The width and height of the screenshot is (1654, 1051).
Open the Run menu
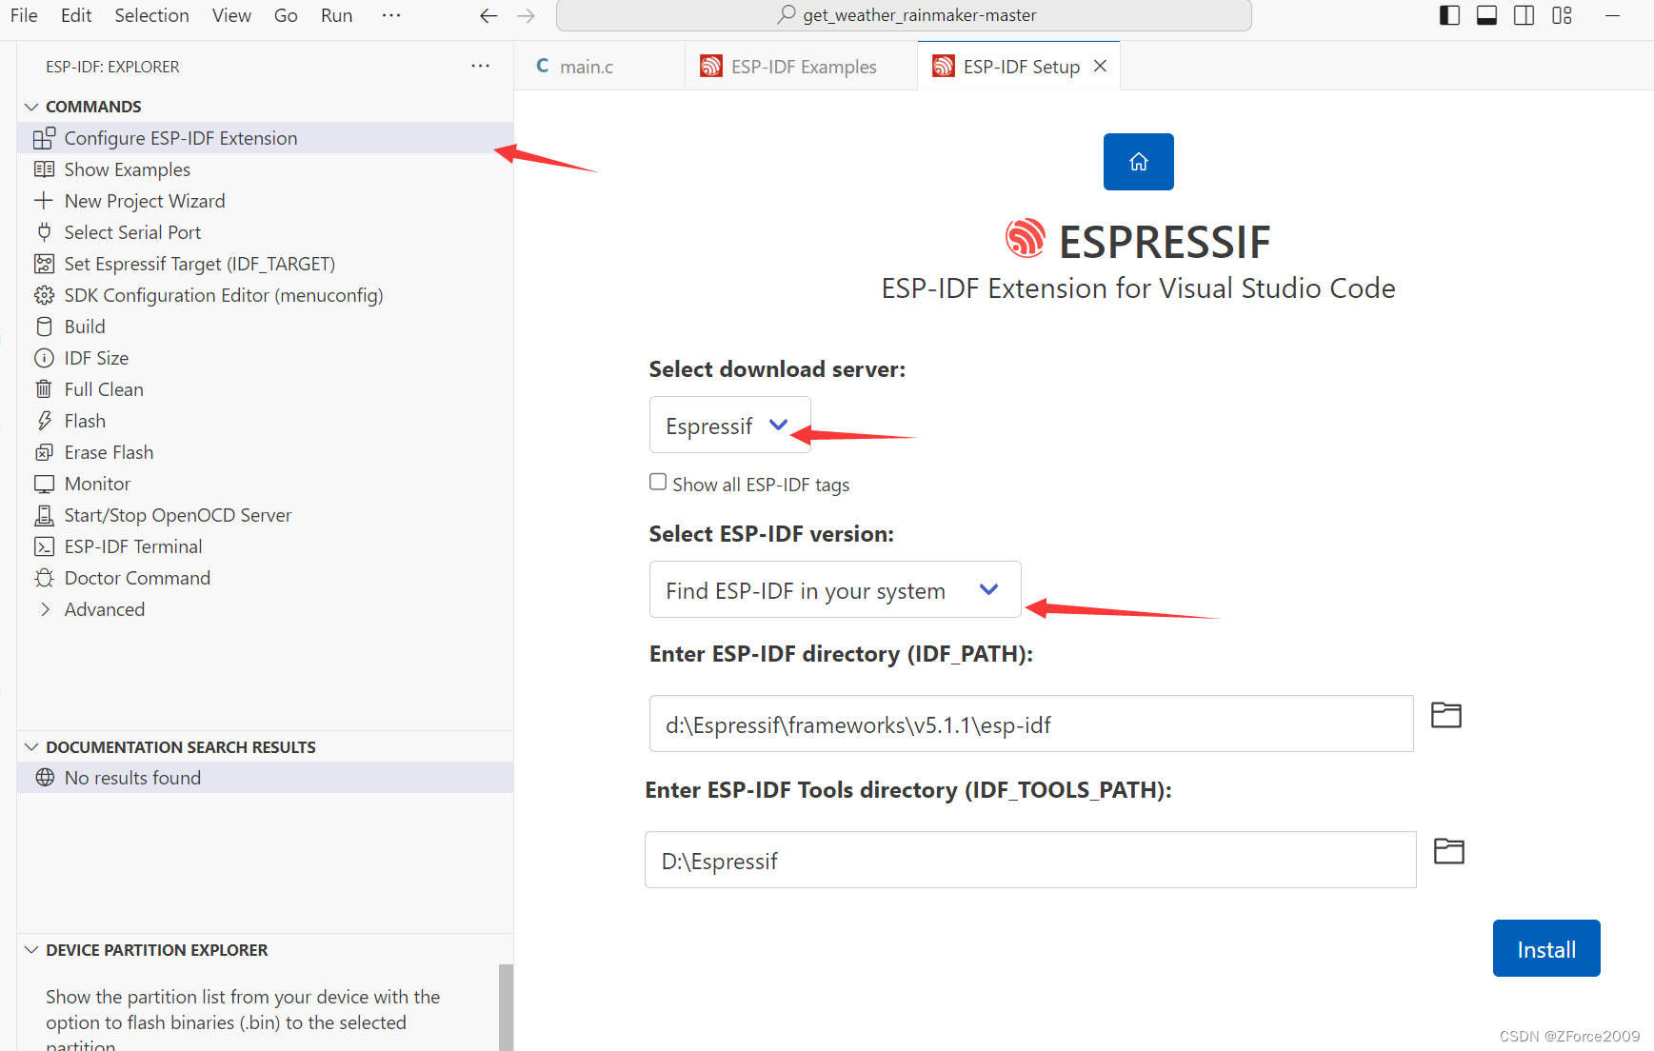tap(336, 15)
